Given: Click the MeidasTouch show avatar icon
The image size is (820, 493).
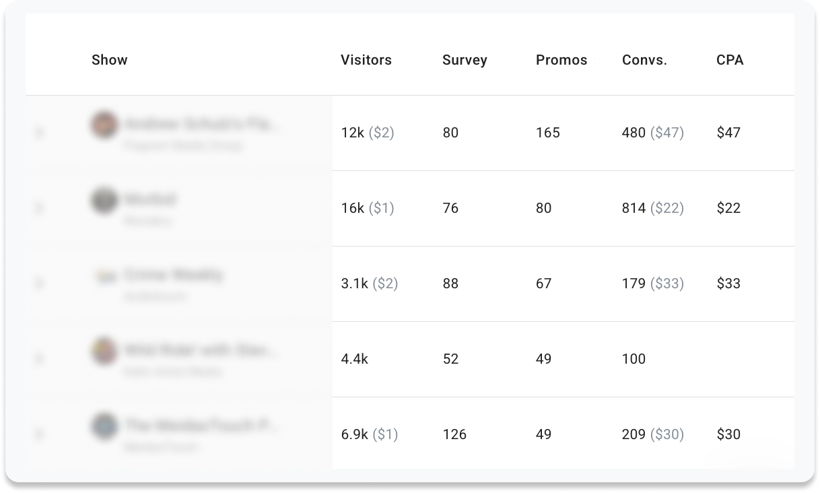Looking at the screenshot, I should point(104,426).
